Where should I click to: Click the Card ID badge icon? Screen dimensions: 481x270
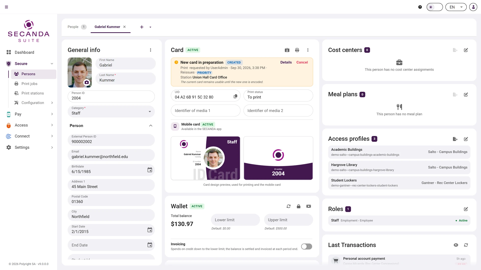coord(287,50)
